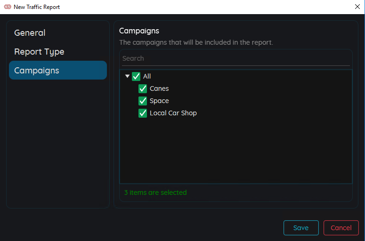Pick the Space campaign row label

click(159, 101)
